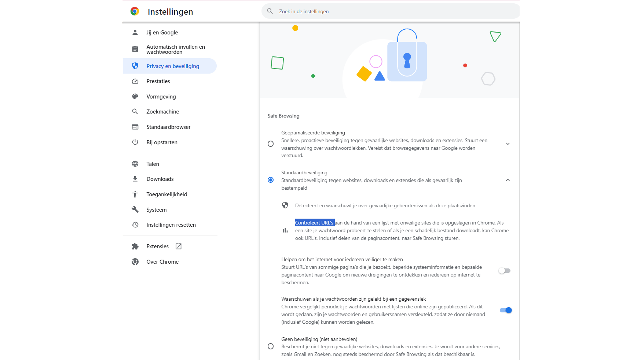This screenshot has height=360, width=641.
Task: Click the Prestaties speedometer icon
Action: [135, 81]
